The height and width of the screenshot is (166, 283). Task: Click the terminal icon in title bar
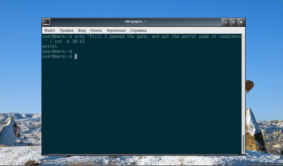[46, 22]
